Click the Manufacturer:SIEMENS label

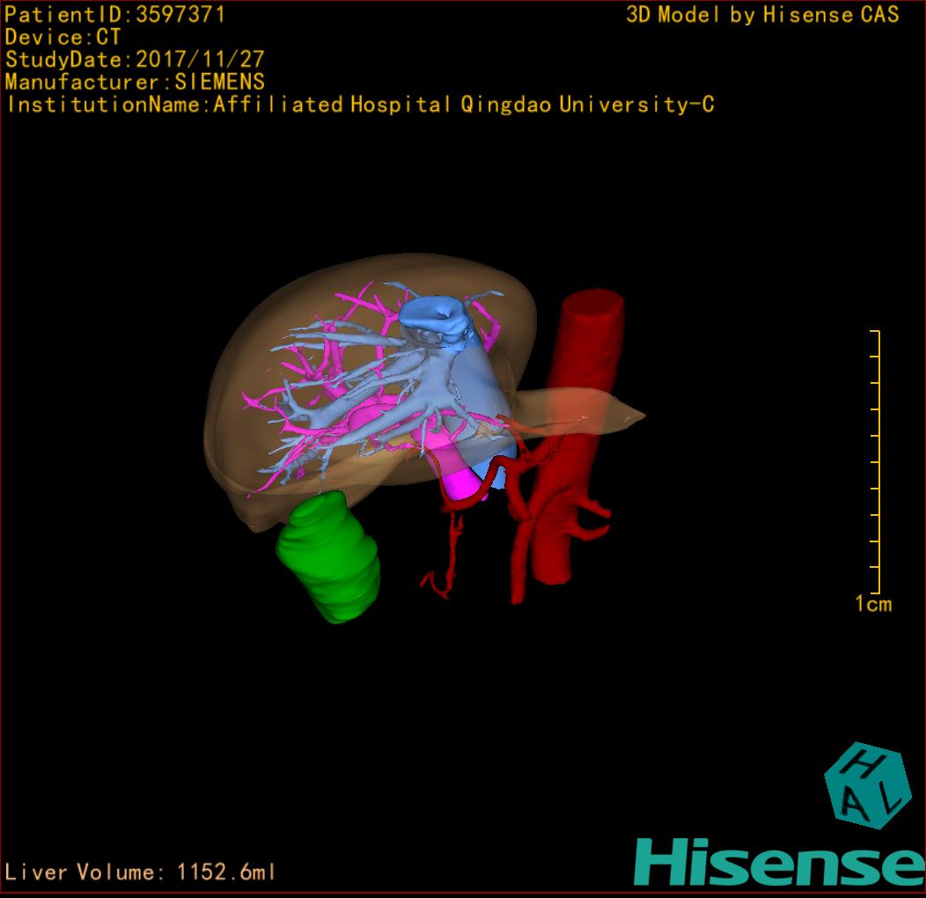tap(135, 82)
